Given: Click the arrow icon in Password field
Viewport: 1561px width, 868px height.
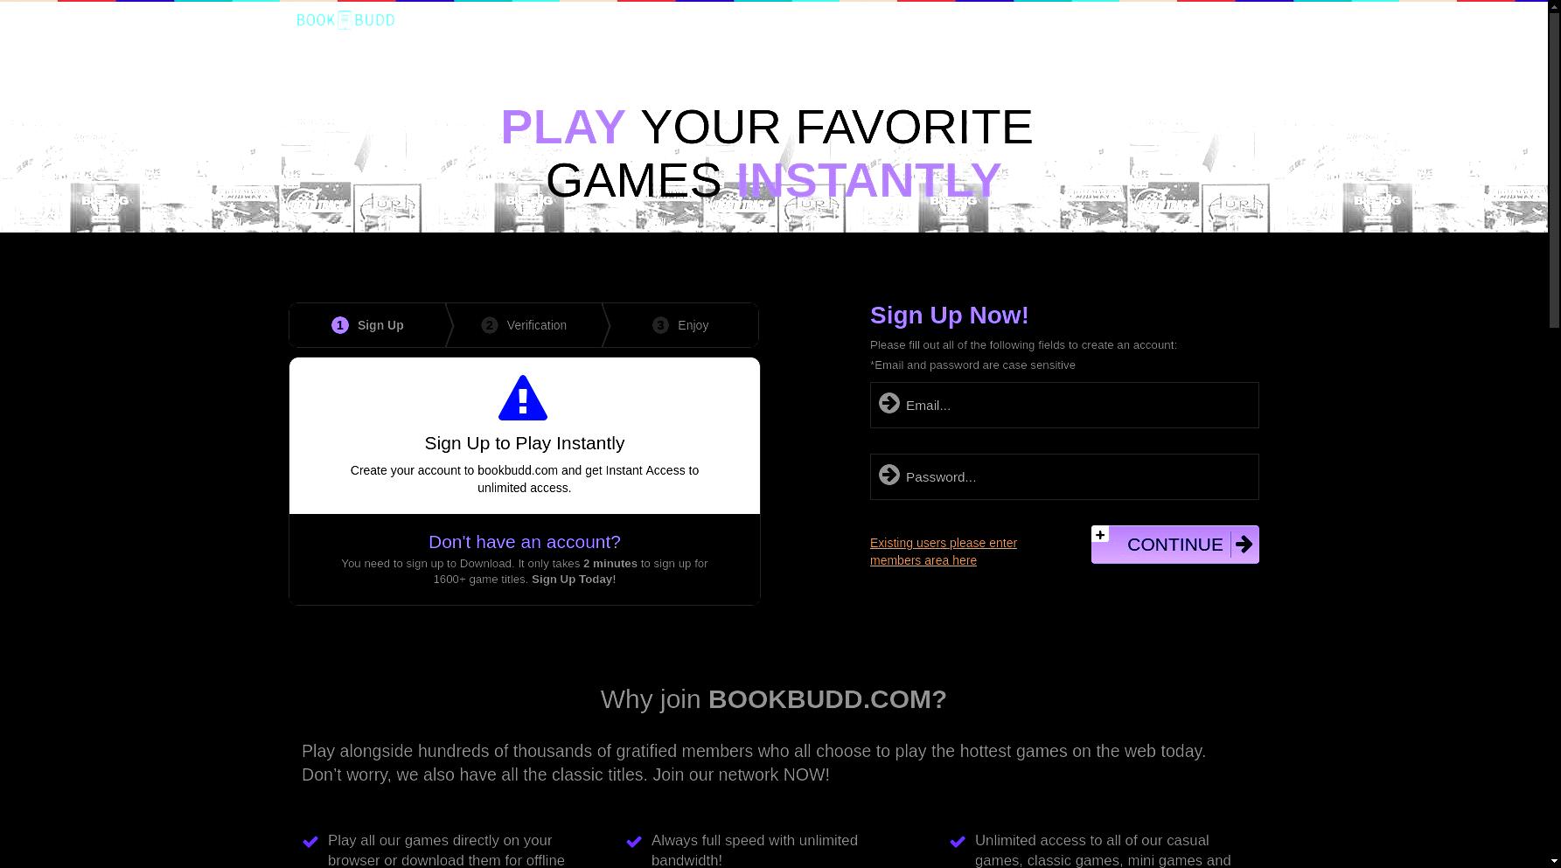Looking at the screenshot, I should [889, 475].
